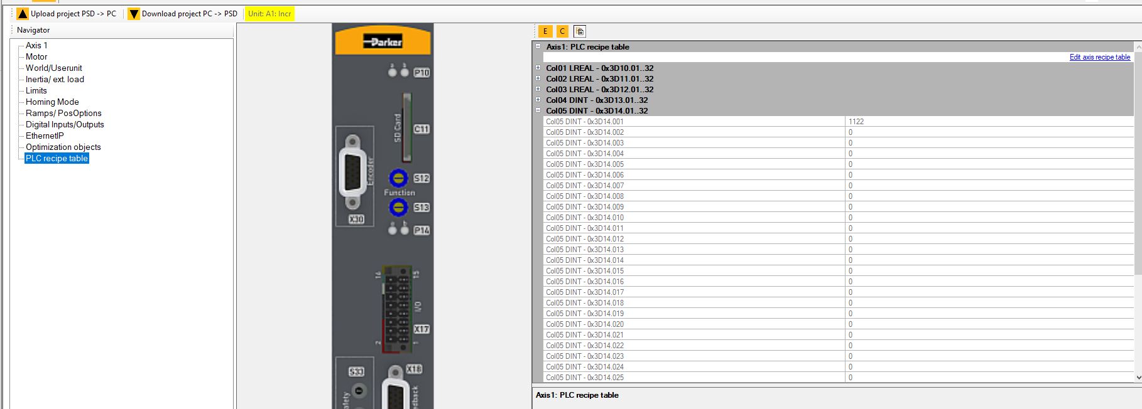Click the S12 function rotary switch
This screenshot has height=409, width=1142.
coord(398,178)
